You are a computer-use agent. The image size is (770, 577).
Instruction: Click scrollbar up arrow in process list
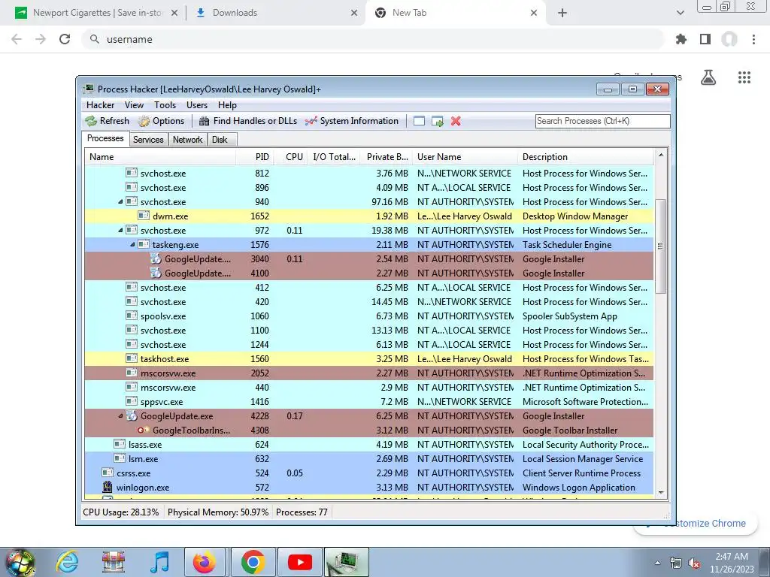660,155
